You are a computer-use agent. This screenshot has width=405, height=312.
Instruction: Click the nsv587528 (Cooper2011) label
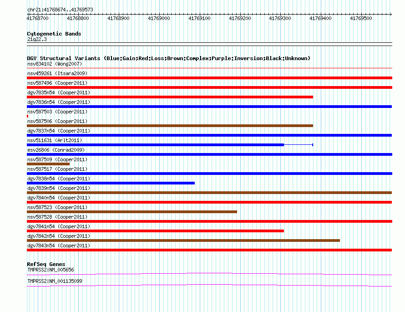click(57, 217)
